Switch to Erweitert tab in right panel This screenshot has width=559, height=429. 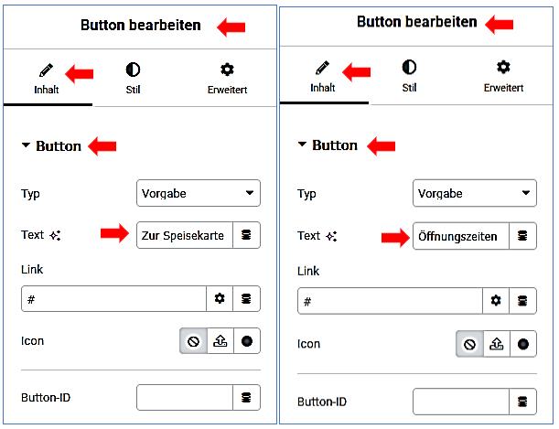(x=503, y=77)
